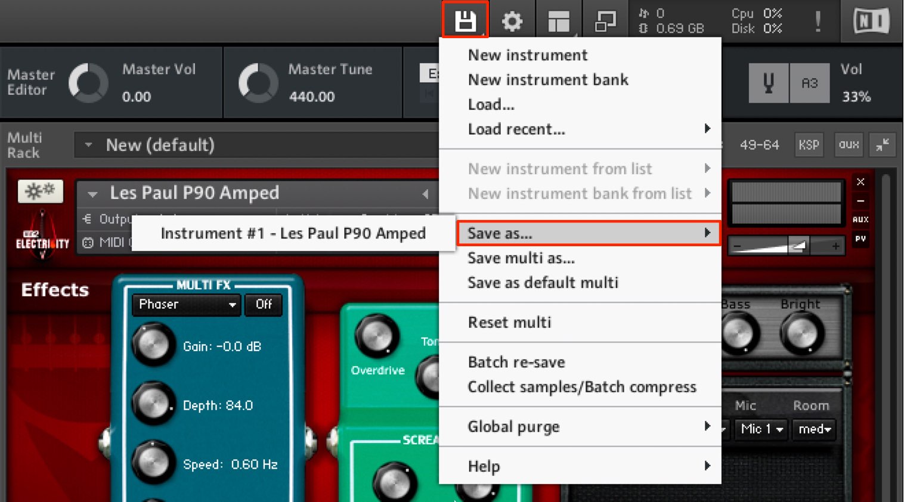904x502 pixels.
Task: Click the A3 reference note button
Action: [x=809, y=83]
